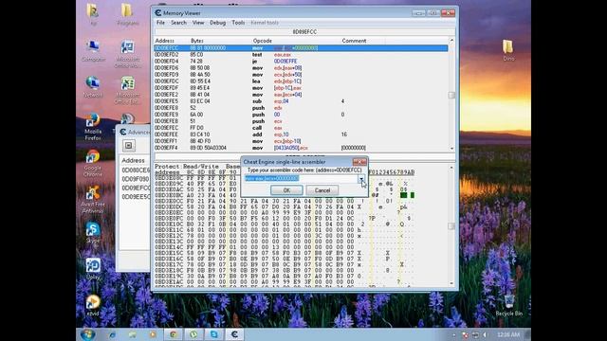Image resolution: width=607 pixels, height=341 pixels.
Task: Open the Debug menu in Memory Viewer
Action: coord(217,23)
